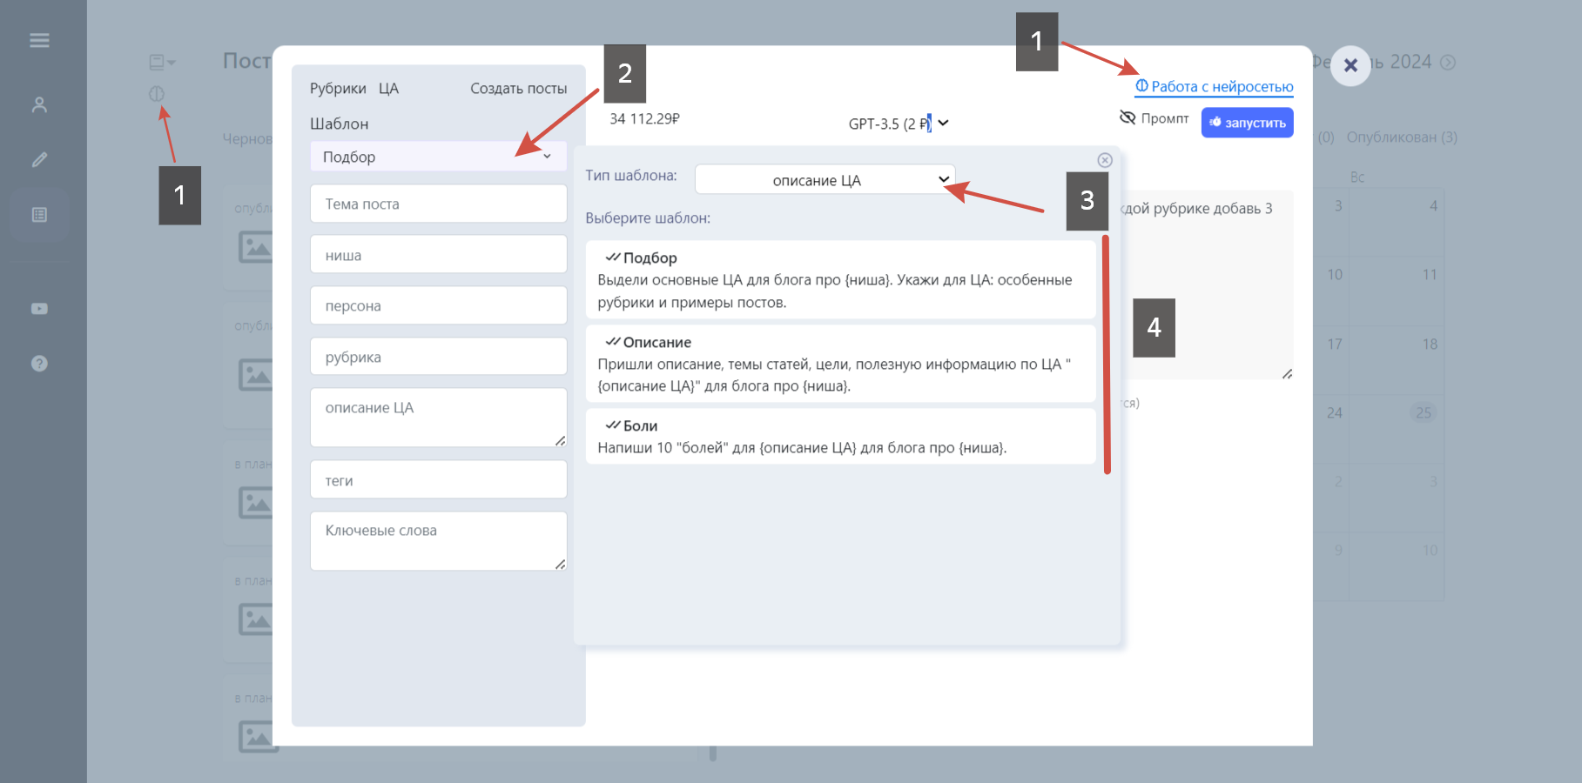1582x783 pixels.
Task: Open Работа с нейросетью link
Action: click(1214, 86)
